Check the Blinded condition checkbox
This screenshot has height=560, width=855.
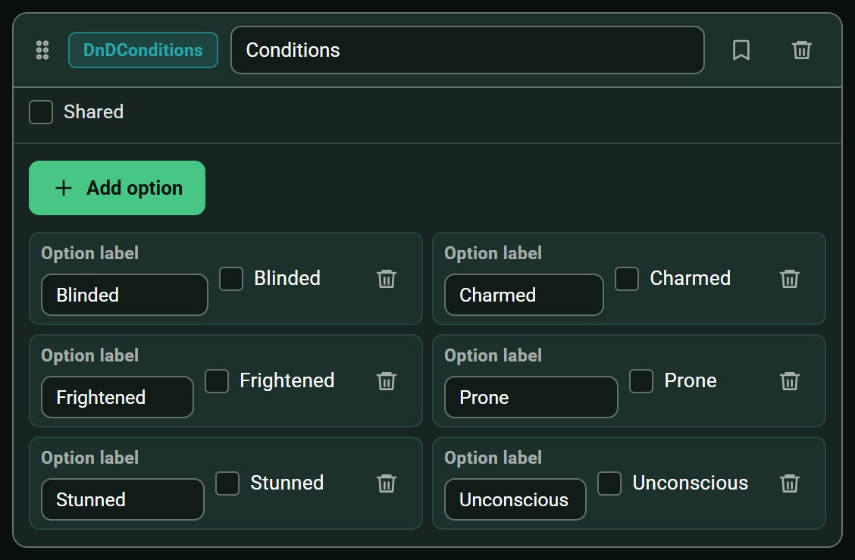pos(231,279)
